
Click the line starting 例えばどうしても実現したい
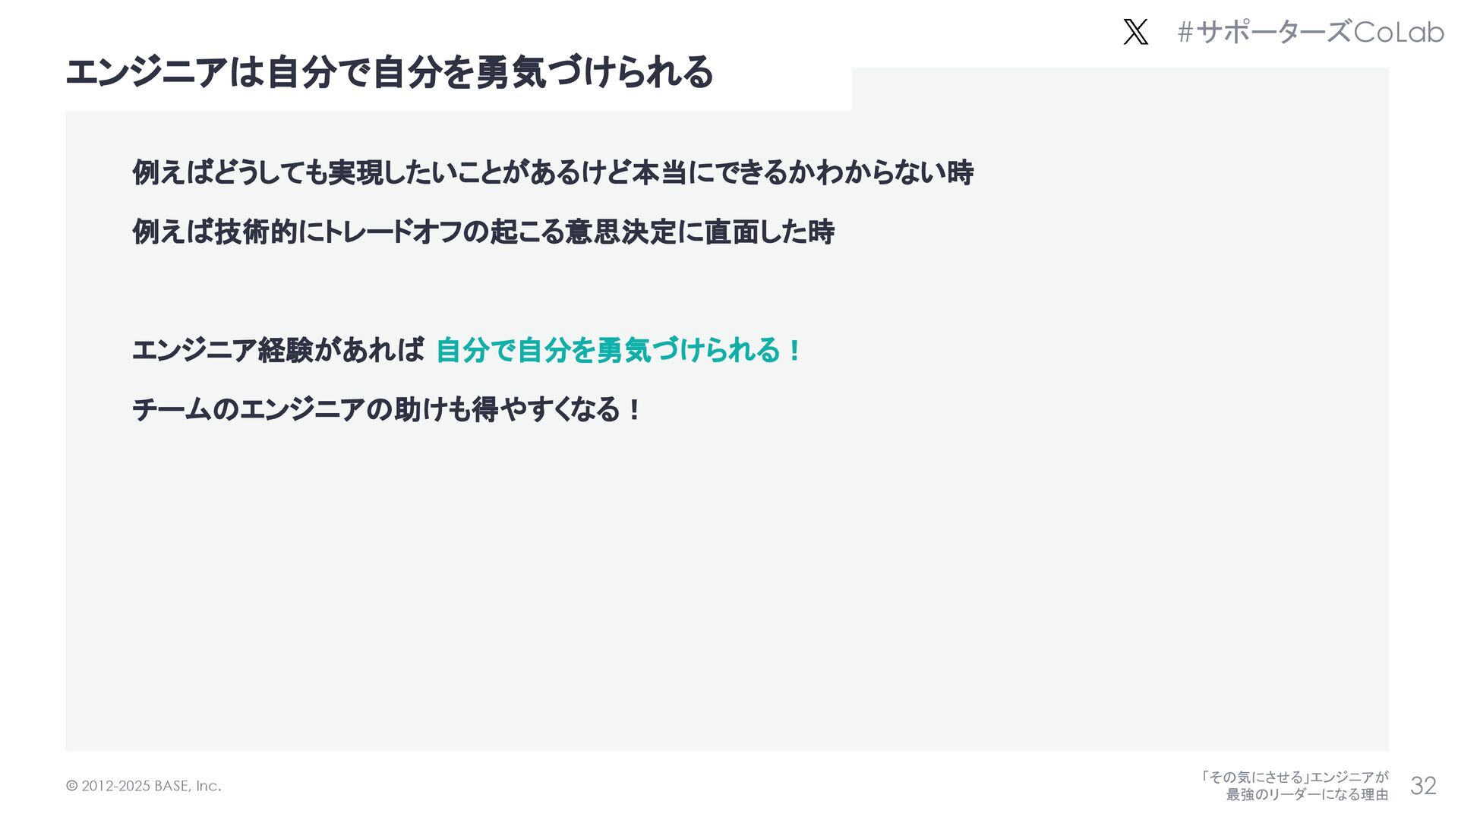pos(553,172)
